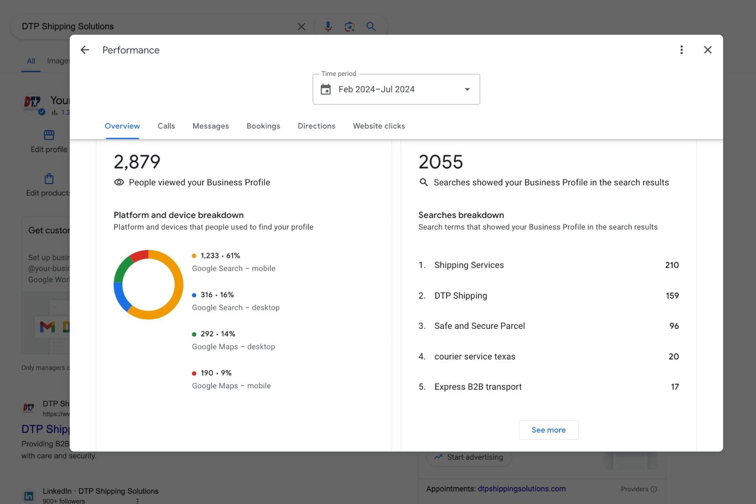Select the Website clicks tab
Screen dimensions: 756x504
(x=379, y=126)
